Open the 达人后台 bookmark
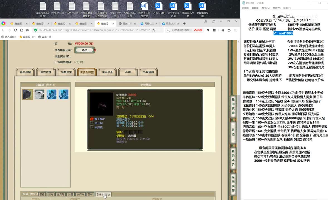328x200 pixels. coord(9,37)
